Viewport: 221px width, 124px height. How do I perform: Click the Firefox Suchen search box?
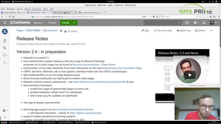[178, 17]
